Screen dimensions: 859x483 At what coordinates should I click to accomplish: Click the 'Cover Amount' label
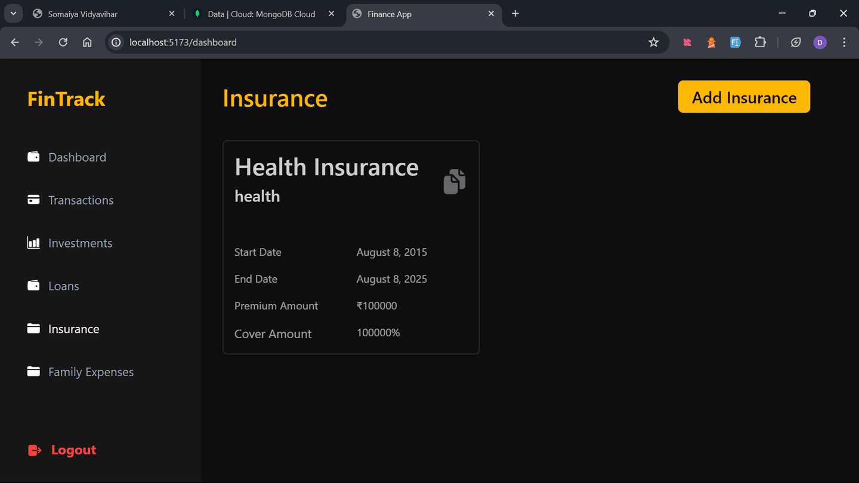point(273,334)
